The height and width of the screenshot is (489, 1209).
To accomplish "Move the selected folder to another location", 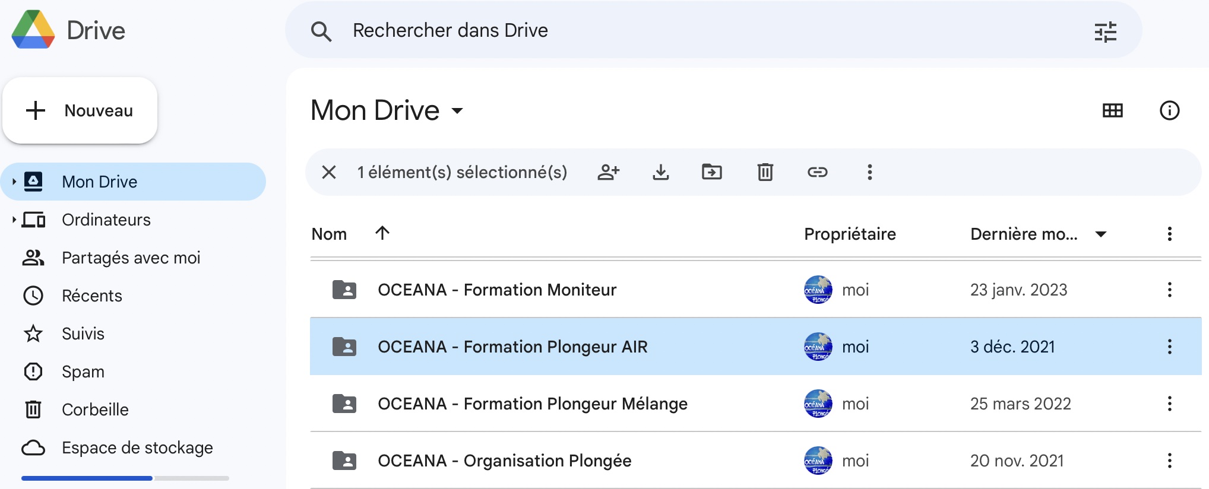I will [712, 172].
